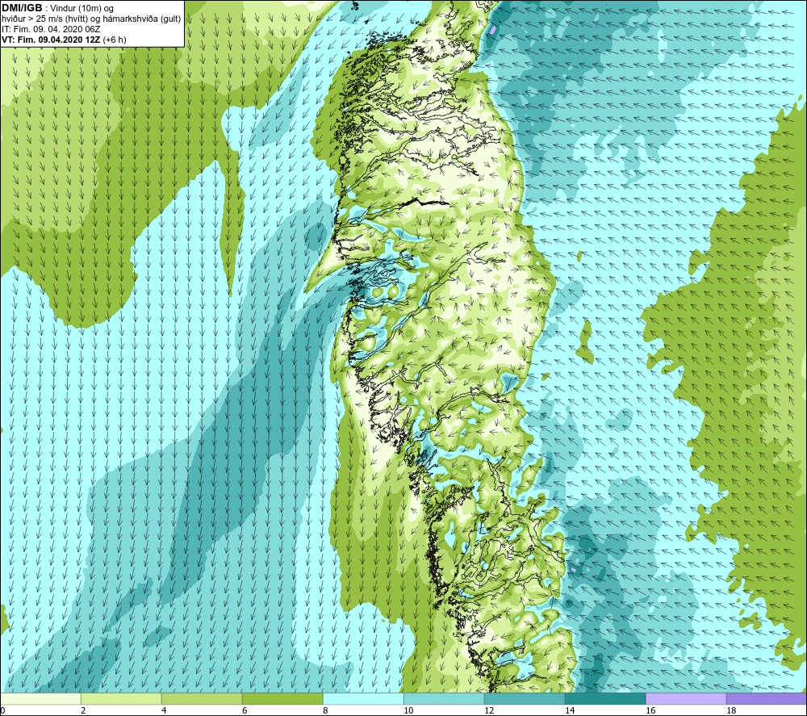The width and height of the screenshot is (807, 716).
Task: Click the 'IT: Fim. 09. 04. 2020 06Z' line
Action: click(x=51, y=29)
